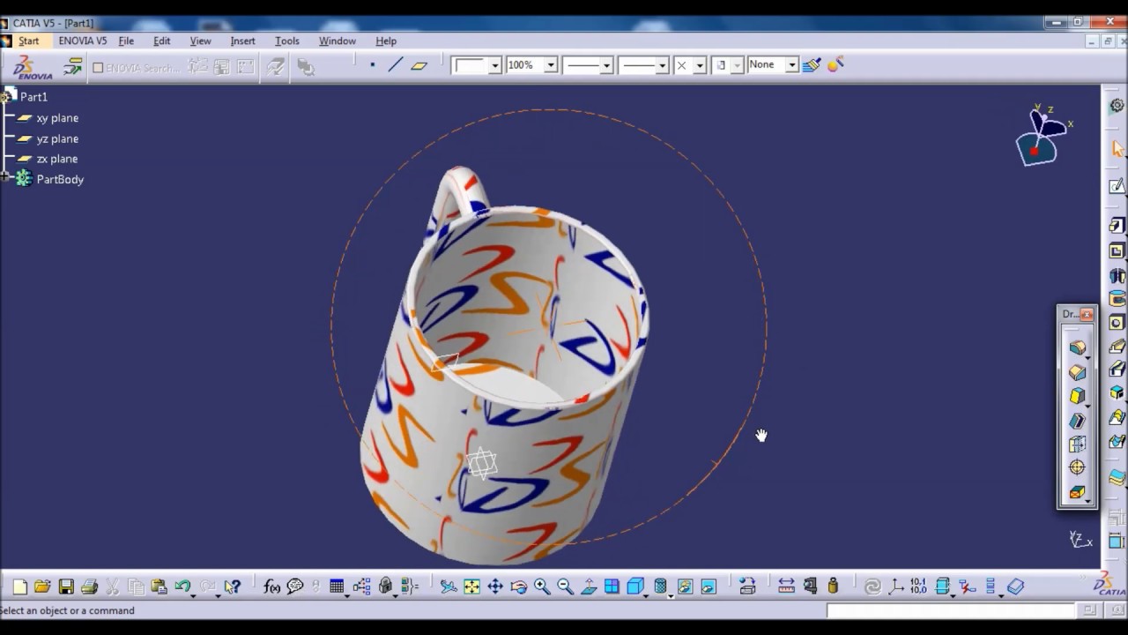The width and height of the screenshot is (1128, 635).
Task: Click the Measure Between ruler icon
Action: (787, 586)
